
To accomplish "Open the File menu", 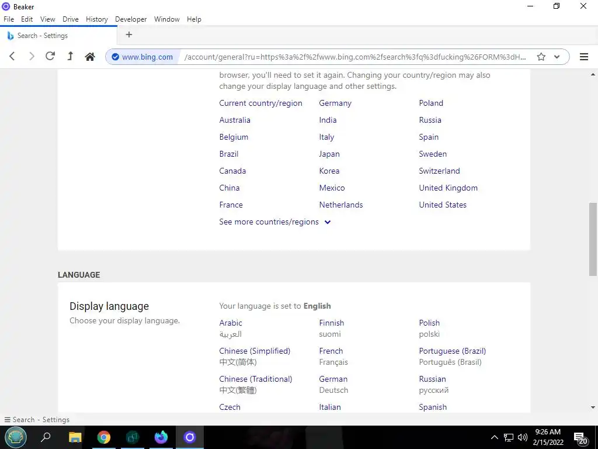I will tap(9, 19).
